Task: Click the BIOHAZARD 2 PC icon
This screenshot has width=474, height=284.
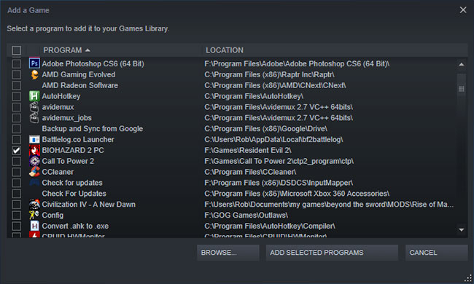Action: pos(34,150)
